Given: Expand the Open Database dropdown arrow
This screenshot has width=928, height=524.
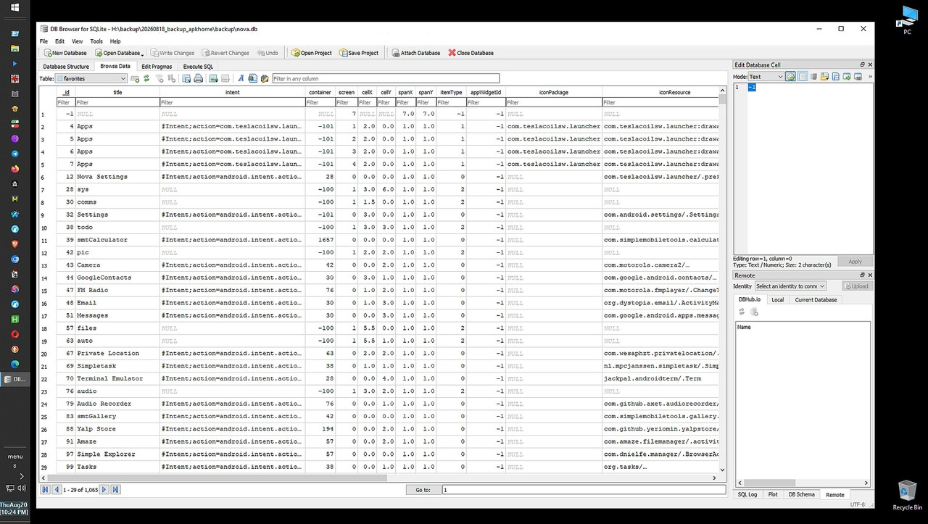Looking at the screenshot, I should [143, 54].
